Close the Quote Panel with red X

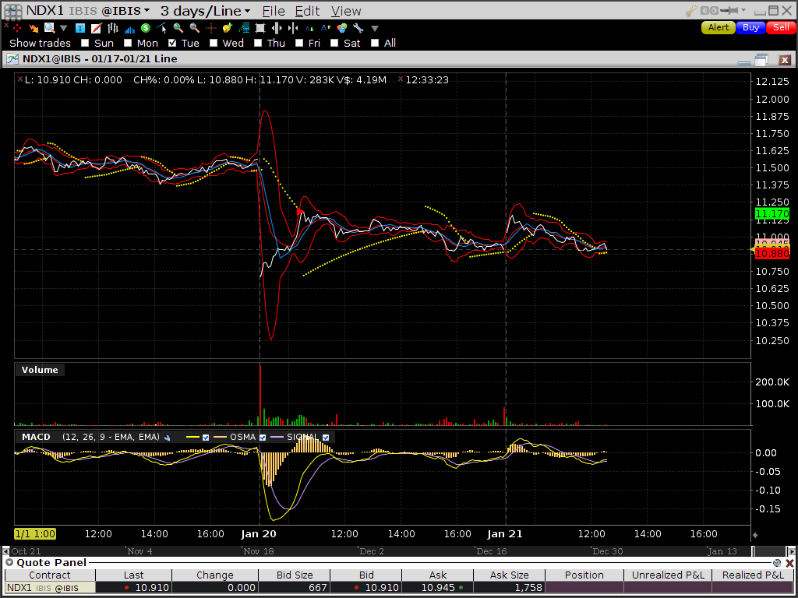pyautogui.click(x=789, y=563)
